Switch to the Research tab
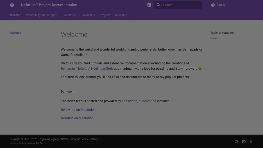The height and width of the screenshot is (148, 263). coord(121,15)
